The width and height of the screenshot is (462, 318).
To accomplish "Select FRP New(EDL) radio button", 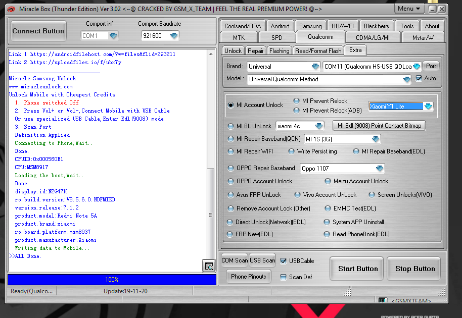I will point(230,234).
